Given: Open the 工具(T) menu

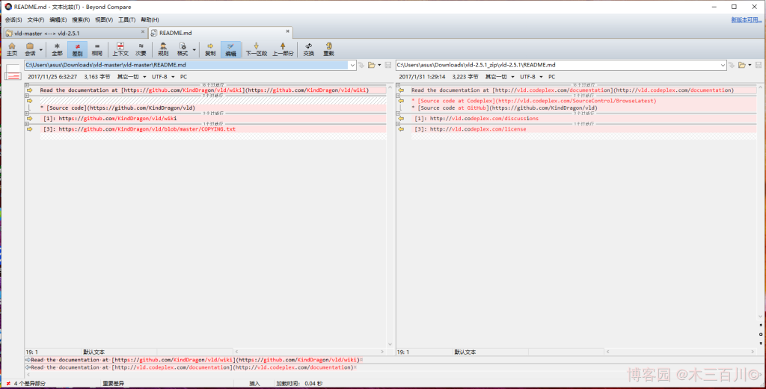Looking at the screenshot, I should tap(126, 19).
